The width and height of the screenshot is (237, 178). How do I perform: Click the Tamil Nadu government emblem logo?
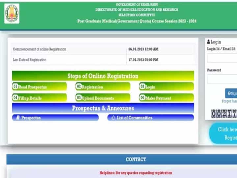[12, 14]
